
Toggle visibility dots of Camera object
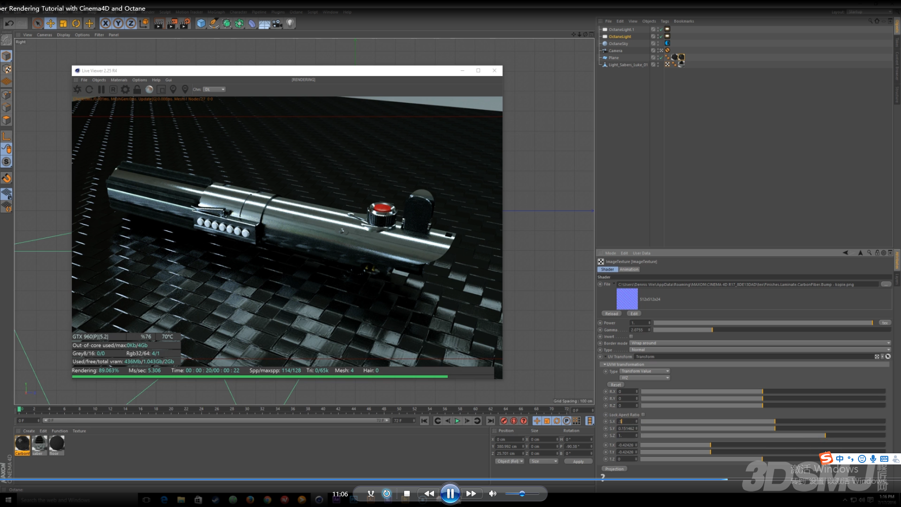coord(658,51)
